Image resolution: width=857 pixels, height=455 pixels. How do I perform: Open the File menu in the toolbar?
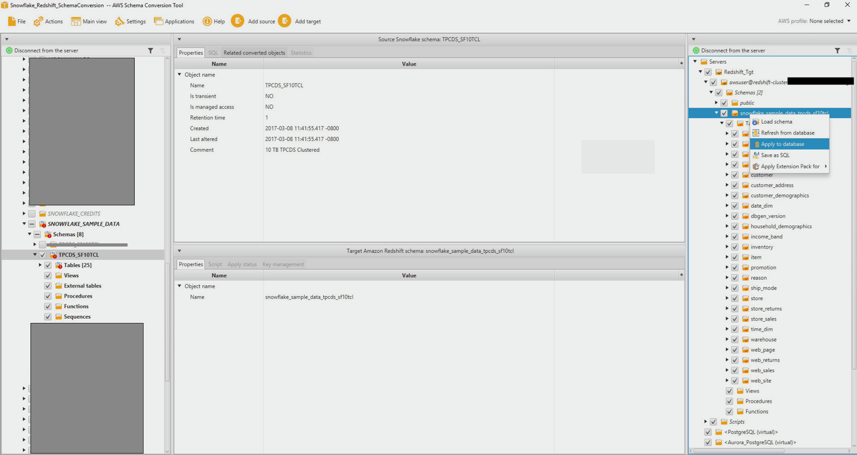pyautogui.click(x=16, y=22)
